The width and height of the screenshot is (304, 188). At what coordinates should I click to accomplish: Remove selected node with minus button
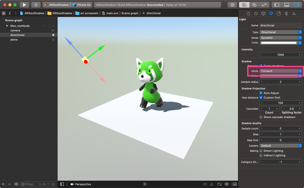click(9, 184)
